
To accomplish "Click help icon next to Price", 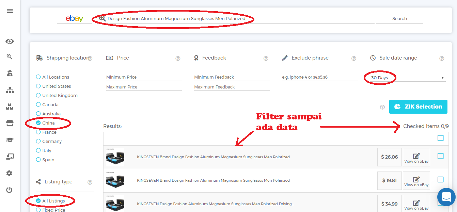I will (178, 59).
